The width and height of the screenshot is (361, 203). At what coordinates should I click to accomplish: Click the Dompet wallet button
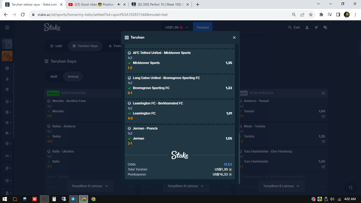(x=203, y=27)
